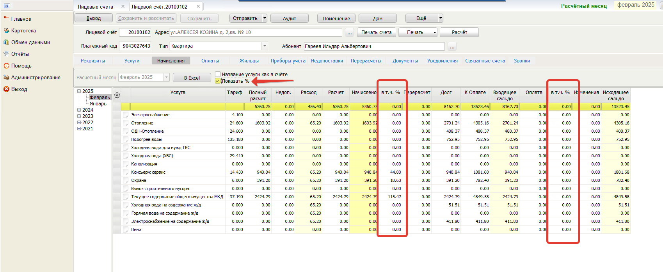Click the ellipsis button beside the Абонент field
The height and width of the screenshot is (272, 663).
pyautogui.click(x=452, y=46)
